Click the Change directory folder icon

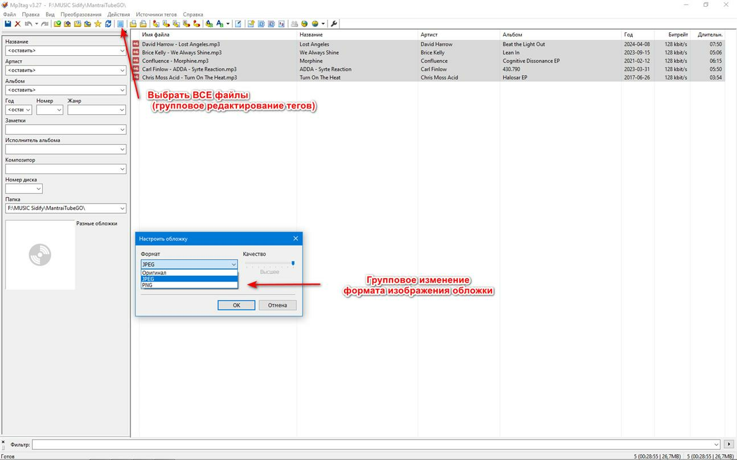58,24
